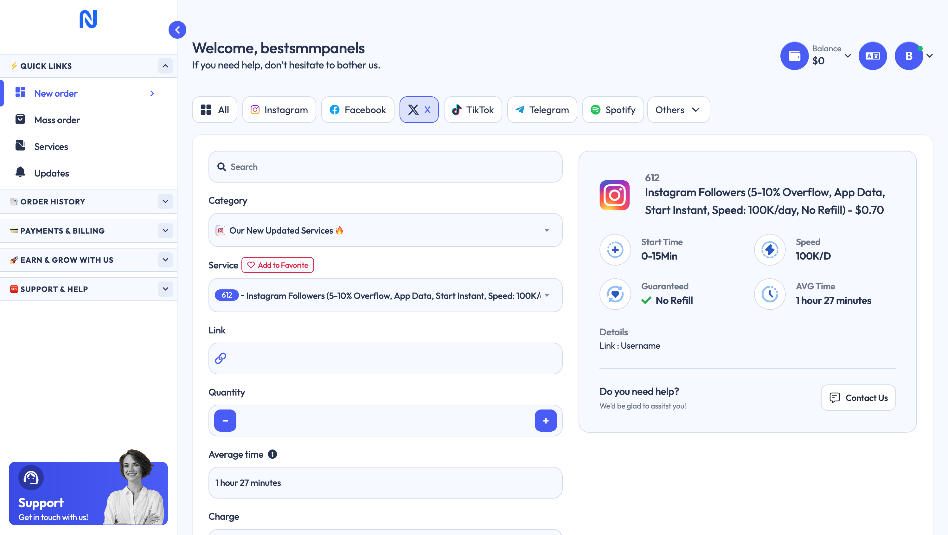Increase quantity with plus button

click(x=545, y=421)
